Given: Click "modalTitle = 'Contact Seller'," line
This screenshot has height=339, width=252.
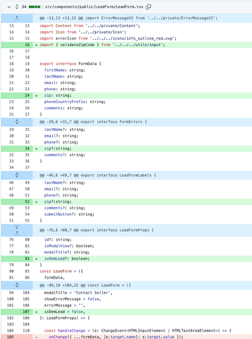Looking at the screenshot, I should (78, 293).
